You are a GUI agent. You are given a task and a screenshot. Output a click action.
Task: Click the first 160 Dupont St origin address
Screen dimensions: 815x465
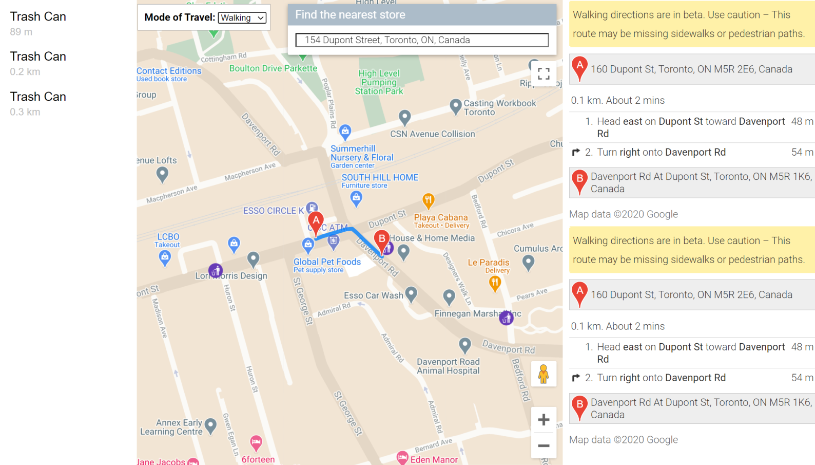click(x=691, y=69)
